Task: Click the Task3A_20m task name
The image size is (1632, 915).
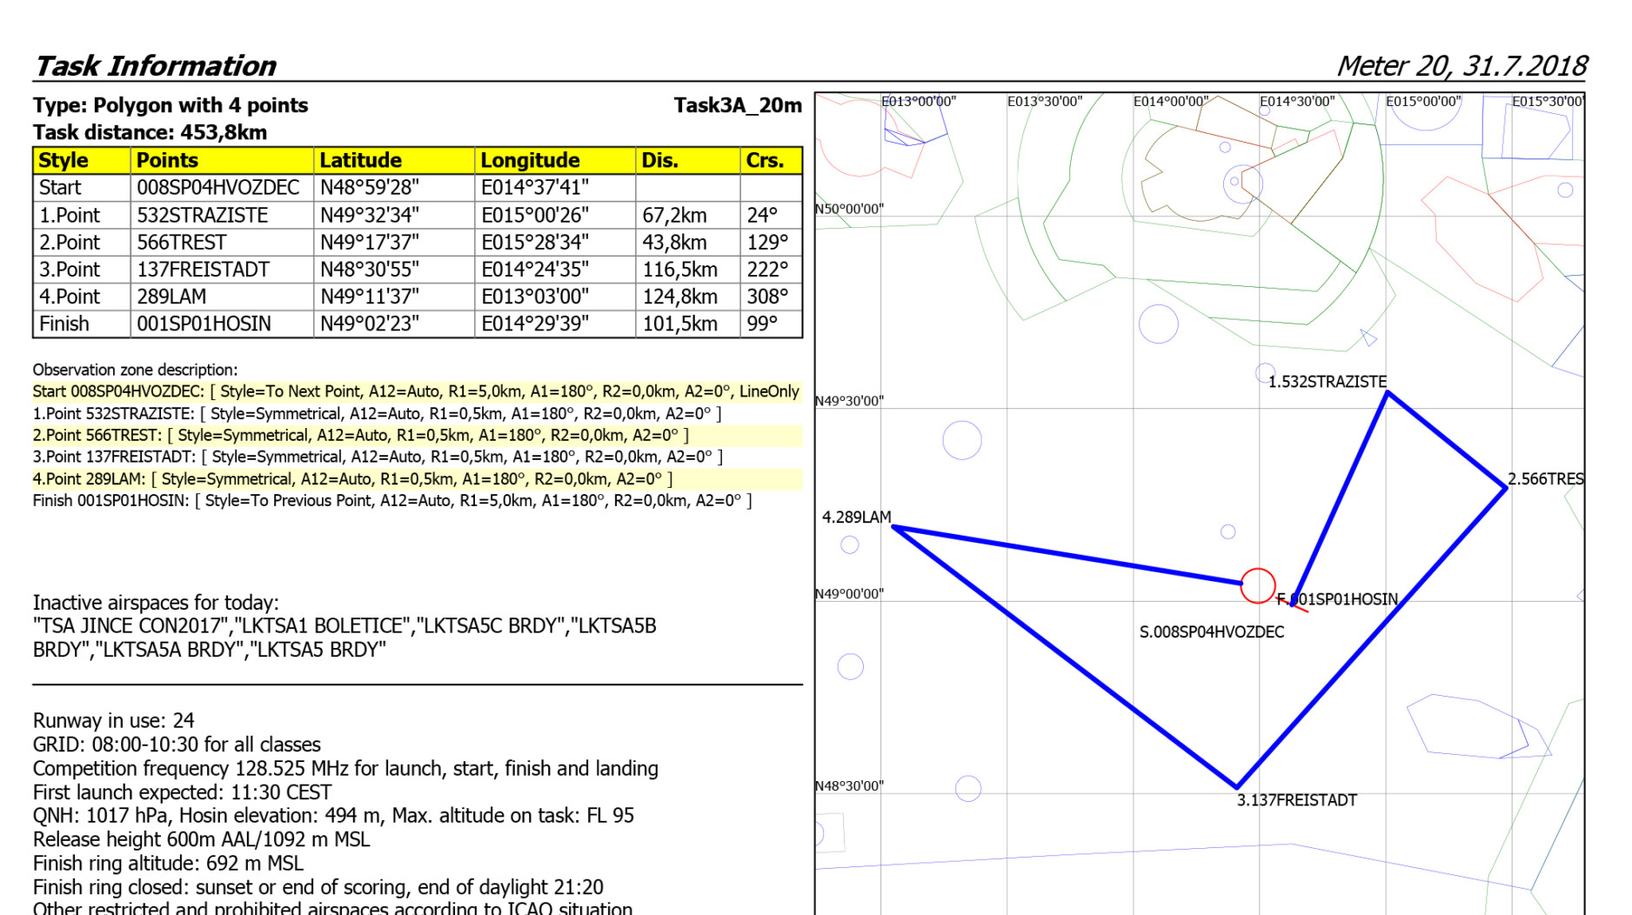Action: point(737,106)
